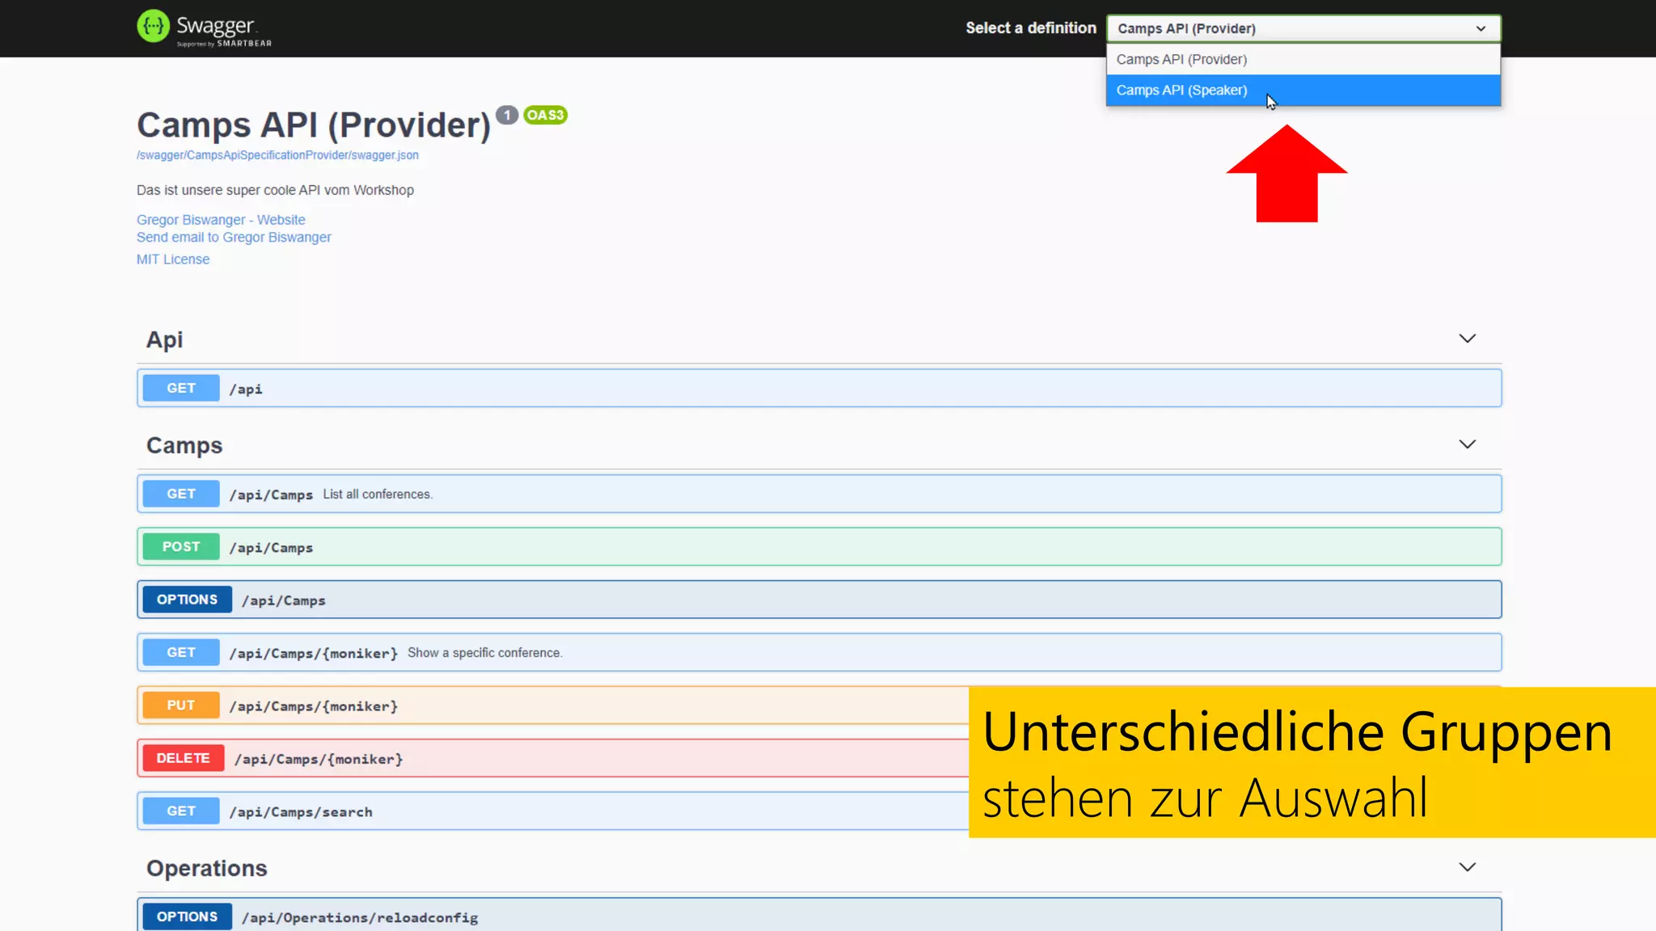Click the Camps API (Provider) title
This screenshot has width=1656, height=931.
[x=314, y=125]
